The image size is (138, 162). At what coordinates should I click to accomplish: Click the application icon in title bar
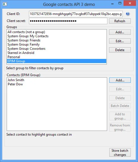5,4
